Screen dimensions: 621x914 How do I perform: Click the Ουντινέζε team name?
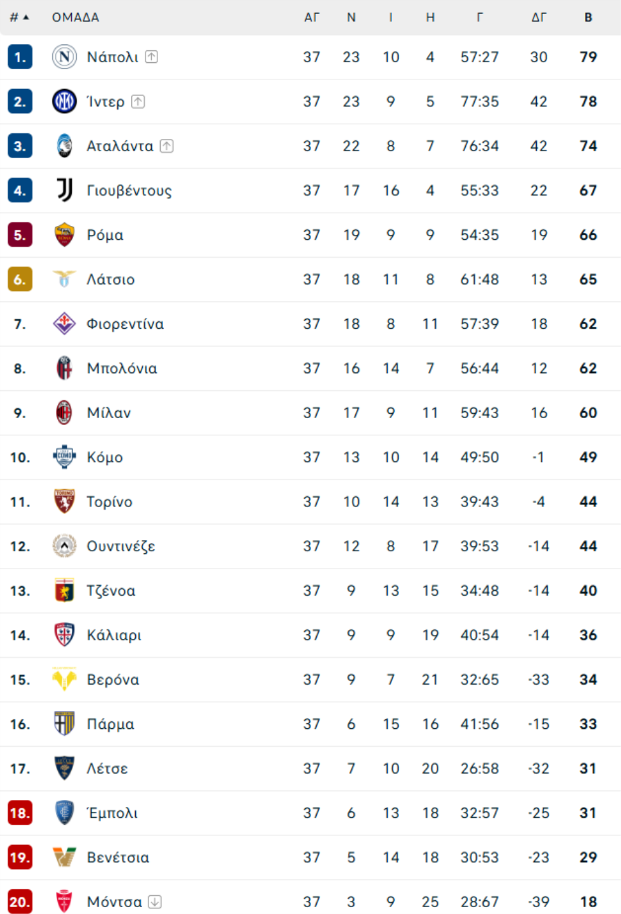click(x=121, y=546)
